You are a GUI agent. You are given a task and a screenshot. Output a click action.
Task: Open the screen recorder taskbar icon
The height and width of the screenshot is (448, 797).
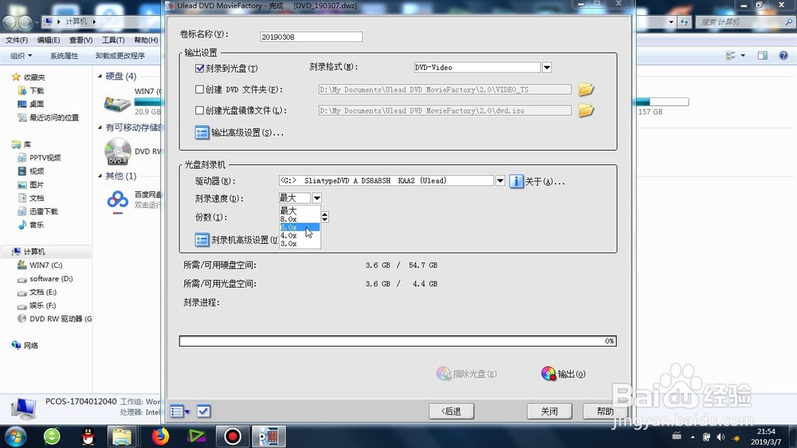[232, 436]
